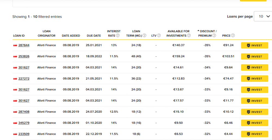Screen dimensions: 272x140
Task: Click the Price column help icon
Action: point(233,35)
